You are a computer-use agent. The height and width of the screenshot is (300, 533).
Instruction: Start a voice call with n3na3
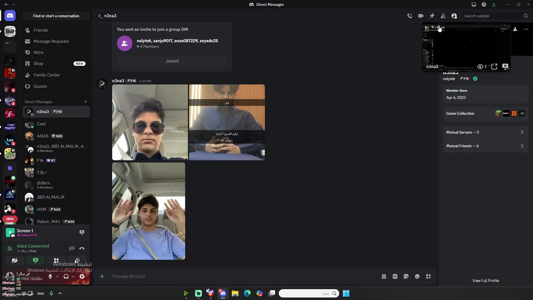(x=410, y=16)
